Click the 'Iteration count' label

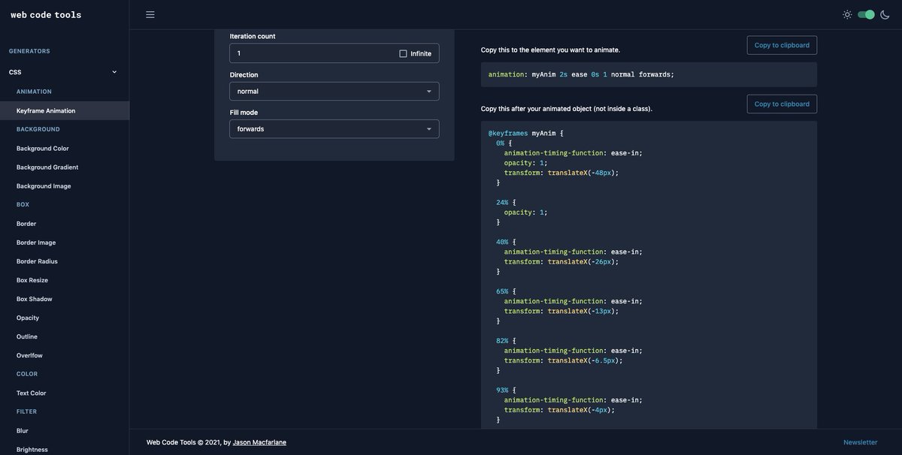pyautogui.click(x=253, y=36)
